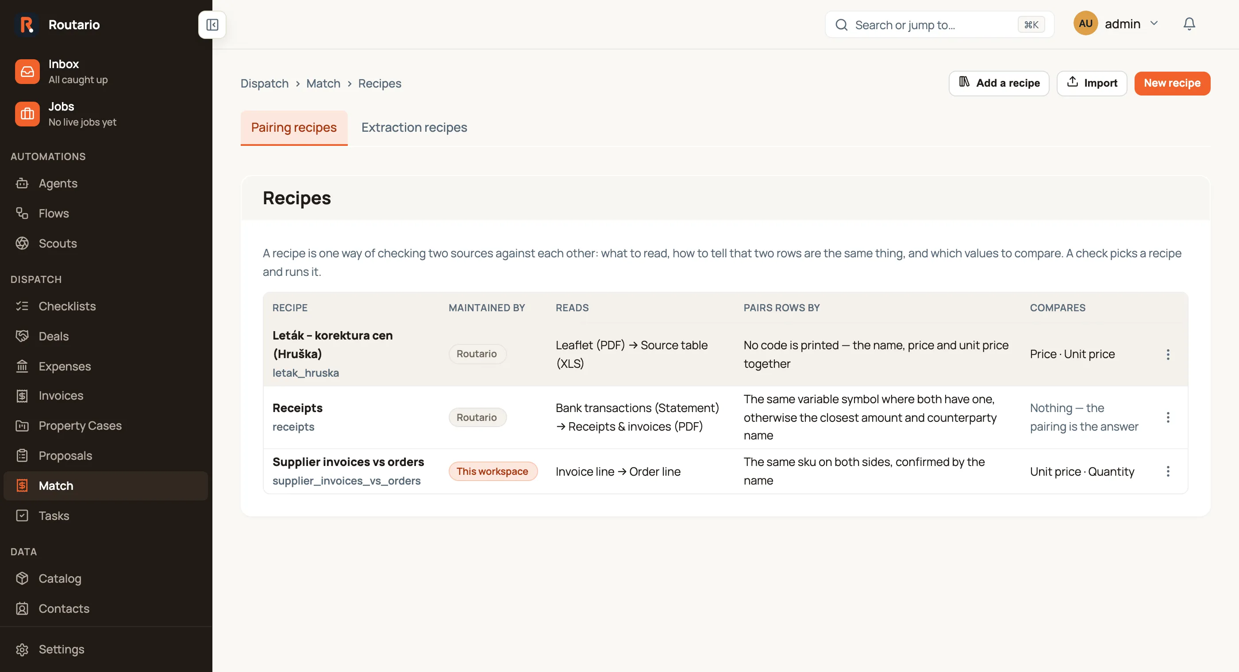
Task: Open row menu for Leták – korektura cen
Action: click(1168, 354)
